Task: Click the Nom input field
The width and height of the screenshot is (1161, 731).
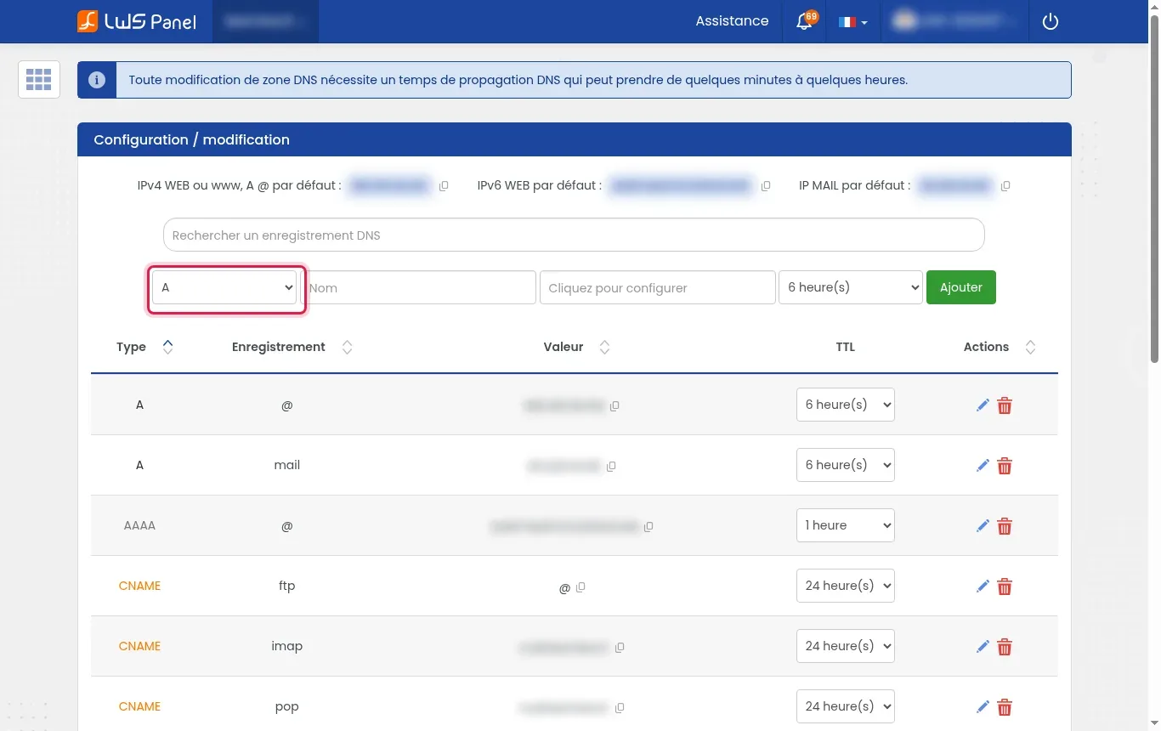Action: click(x=418, y=287)
